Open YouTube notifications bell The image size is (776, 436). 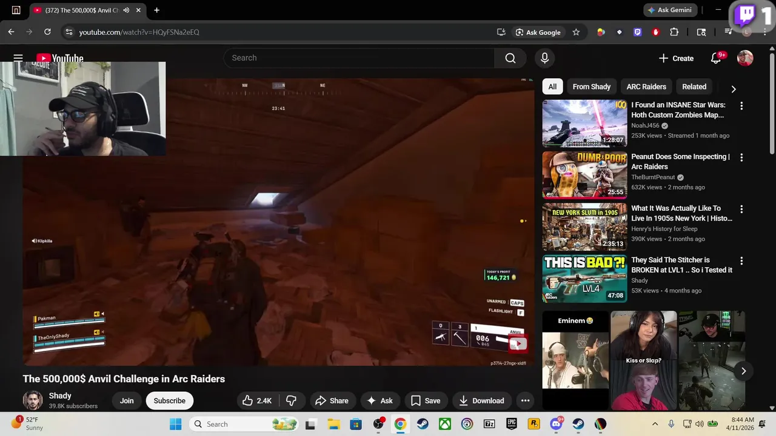tap(716, 58)
